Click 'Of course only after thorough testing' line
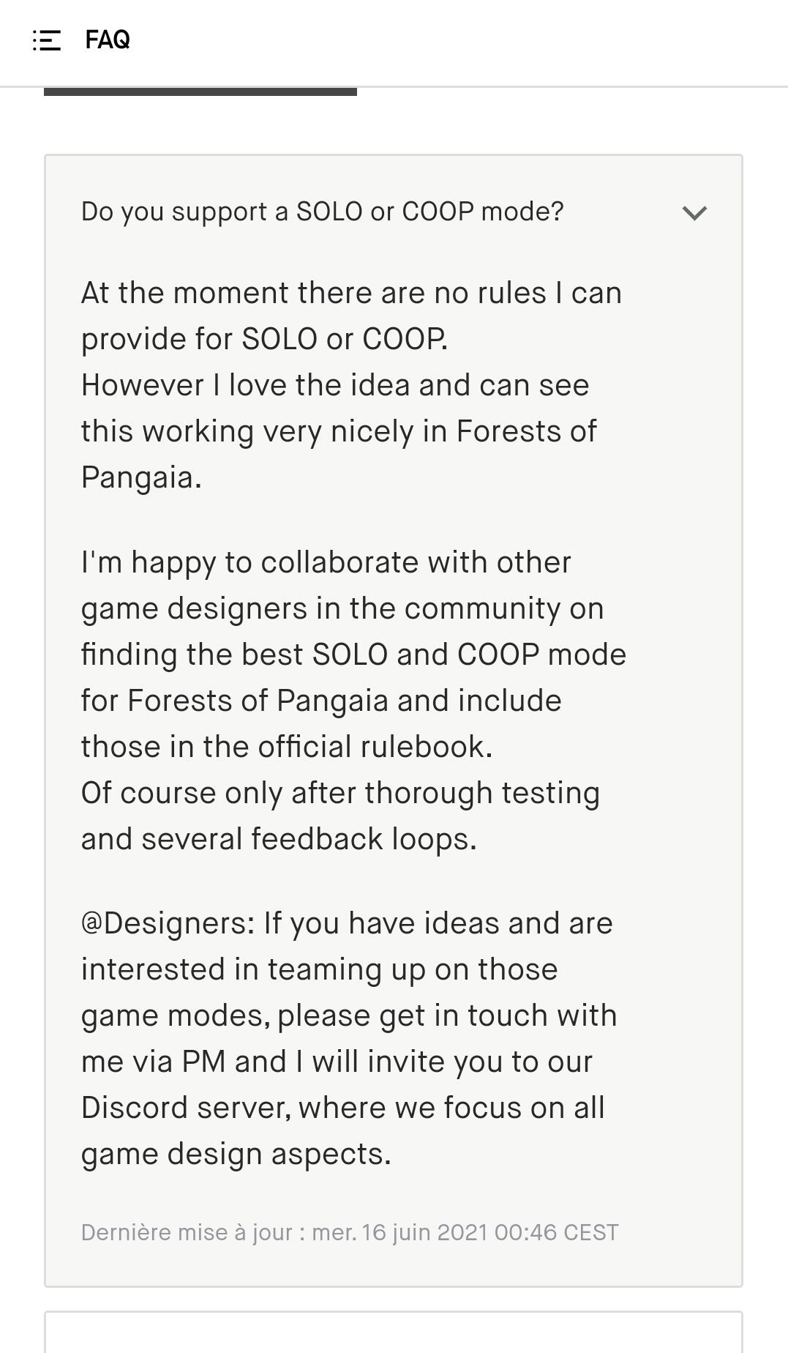 pos(340,793)
